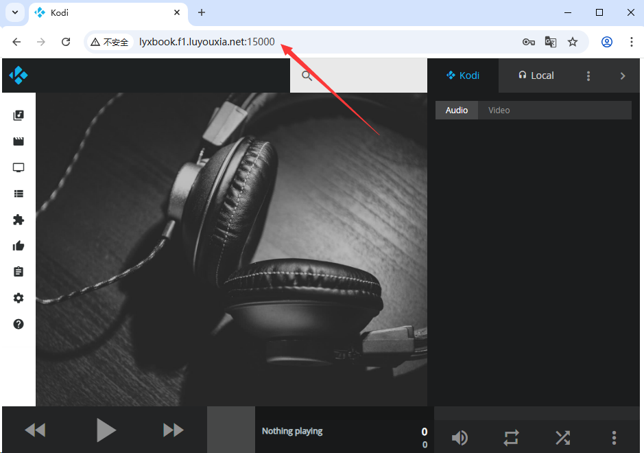Open player three-dot menu at bottom

point(614,438)
